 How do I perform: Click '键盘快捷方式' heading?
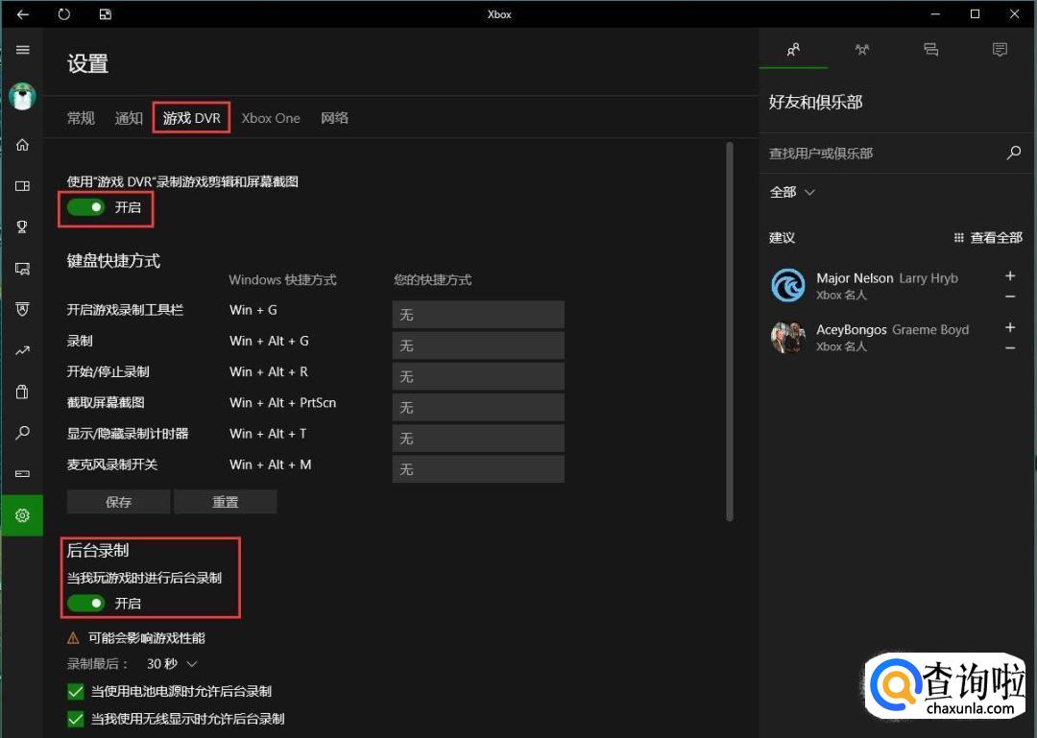(x=113, y=261)
